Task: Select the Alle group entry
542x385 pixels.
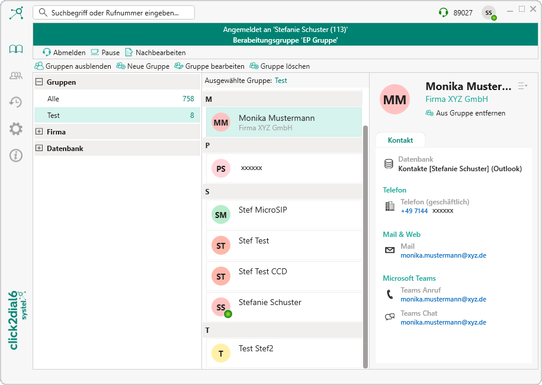Action: pos(53,99)
